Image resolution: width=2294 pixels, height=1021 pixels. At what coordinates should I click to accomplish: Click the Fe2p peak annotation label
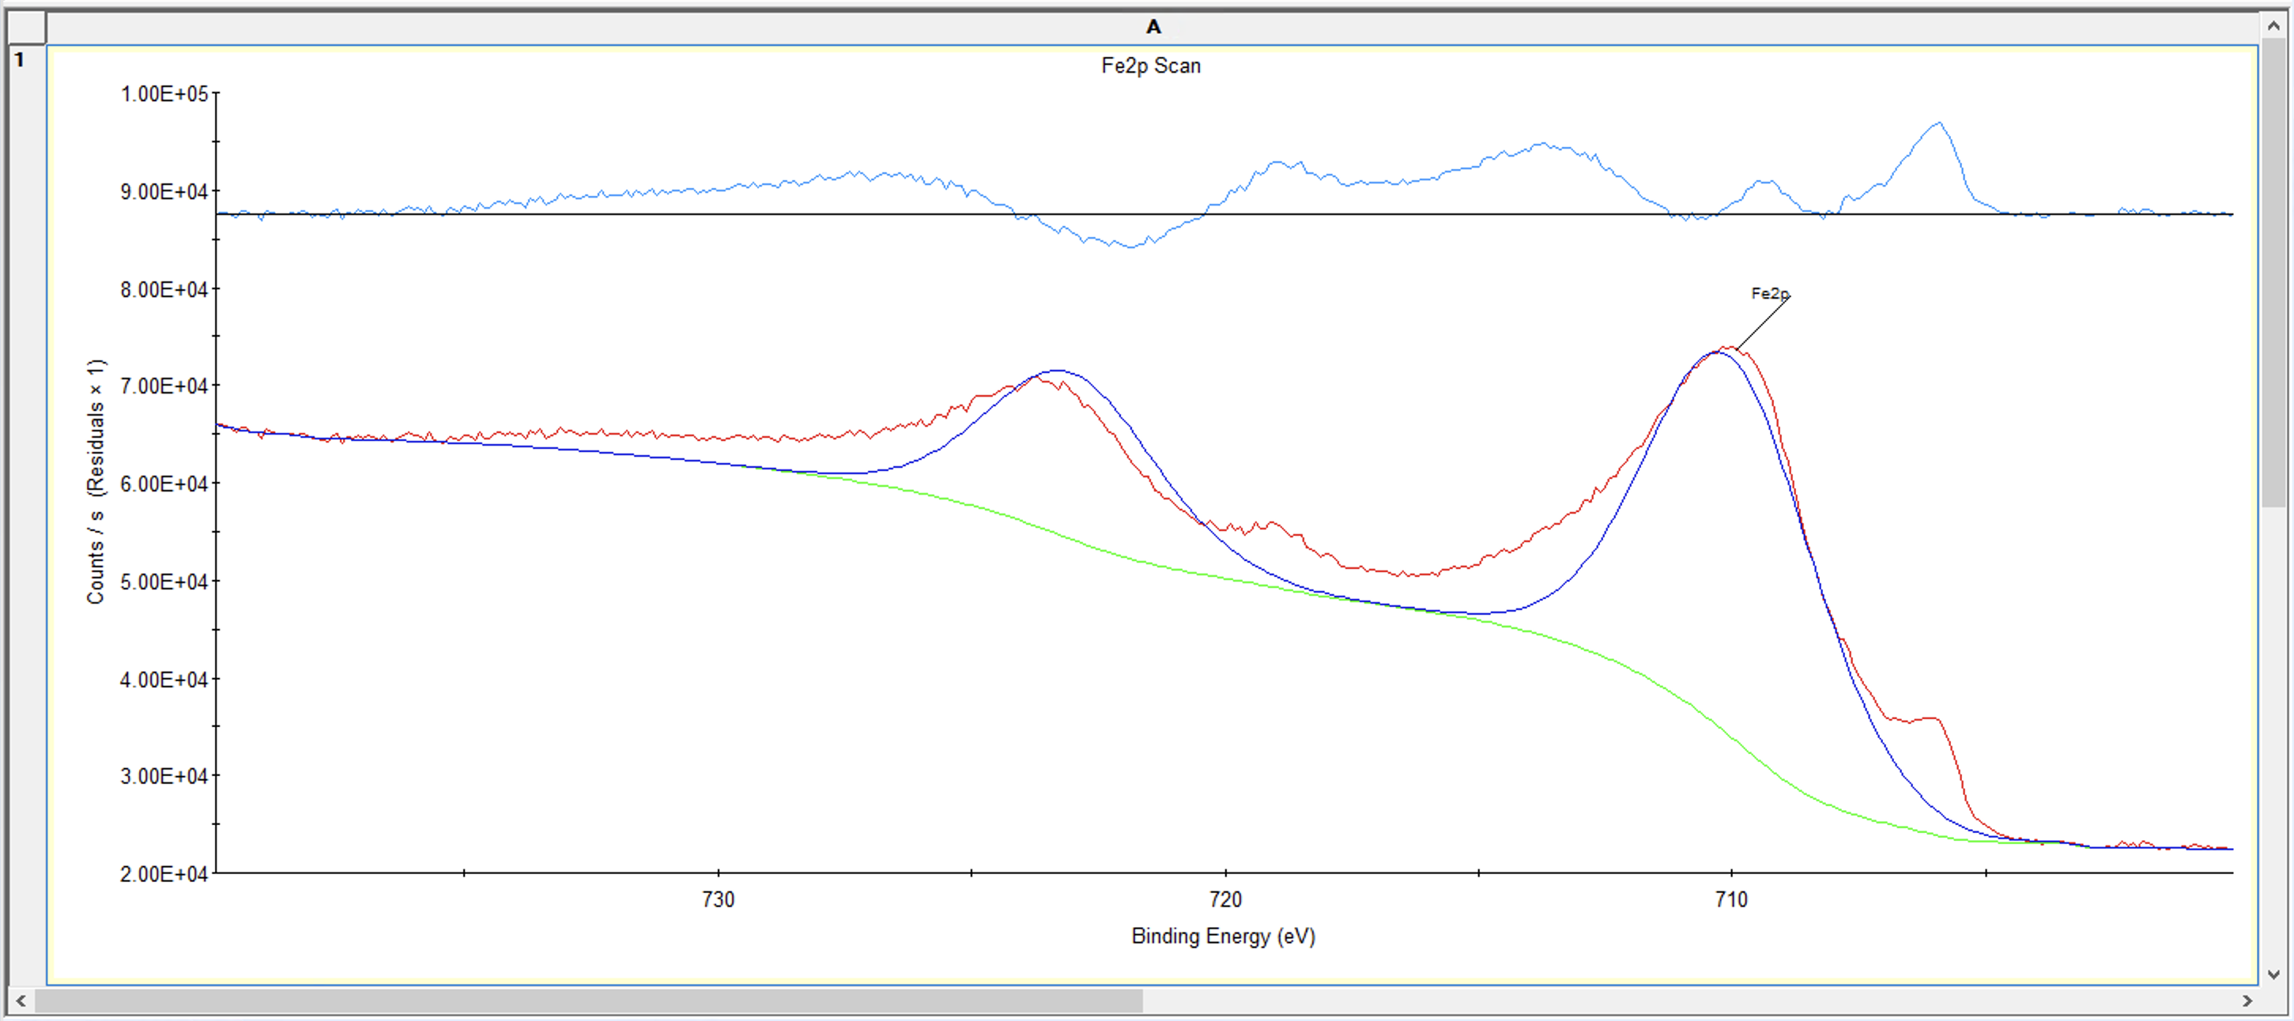1768,293
